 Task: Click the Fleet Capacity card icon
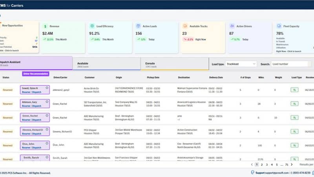(x=279, y=26)
